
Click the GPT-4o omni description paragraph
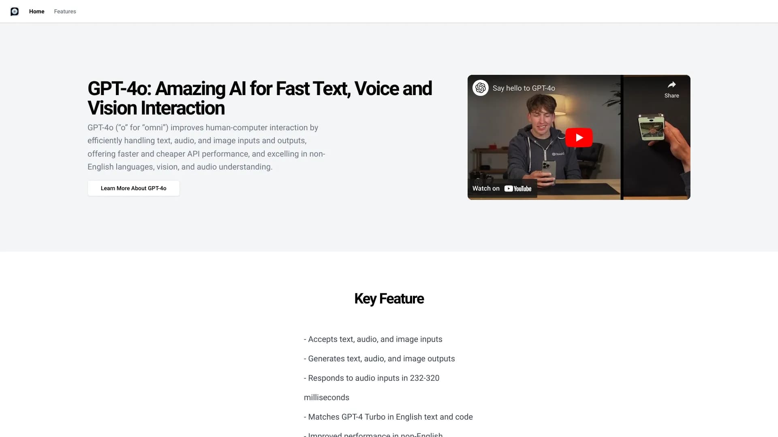(206, 147)
